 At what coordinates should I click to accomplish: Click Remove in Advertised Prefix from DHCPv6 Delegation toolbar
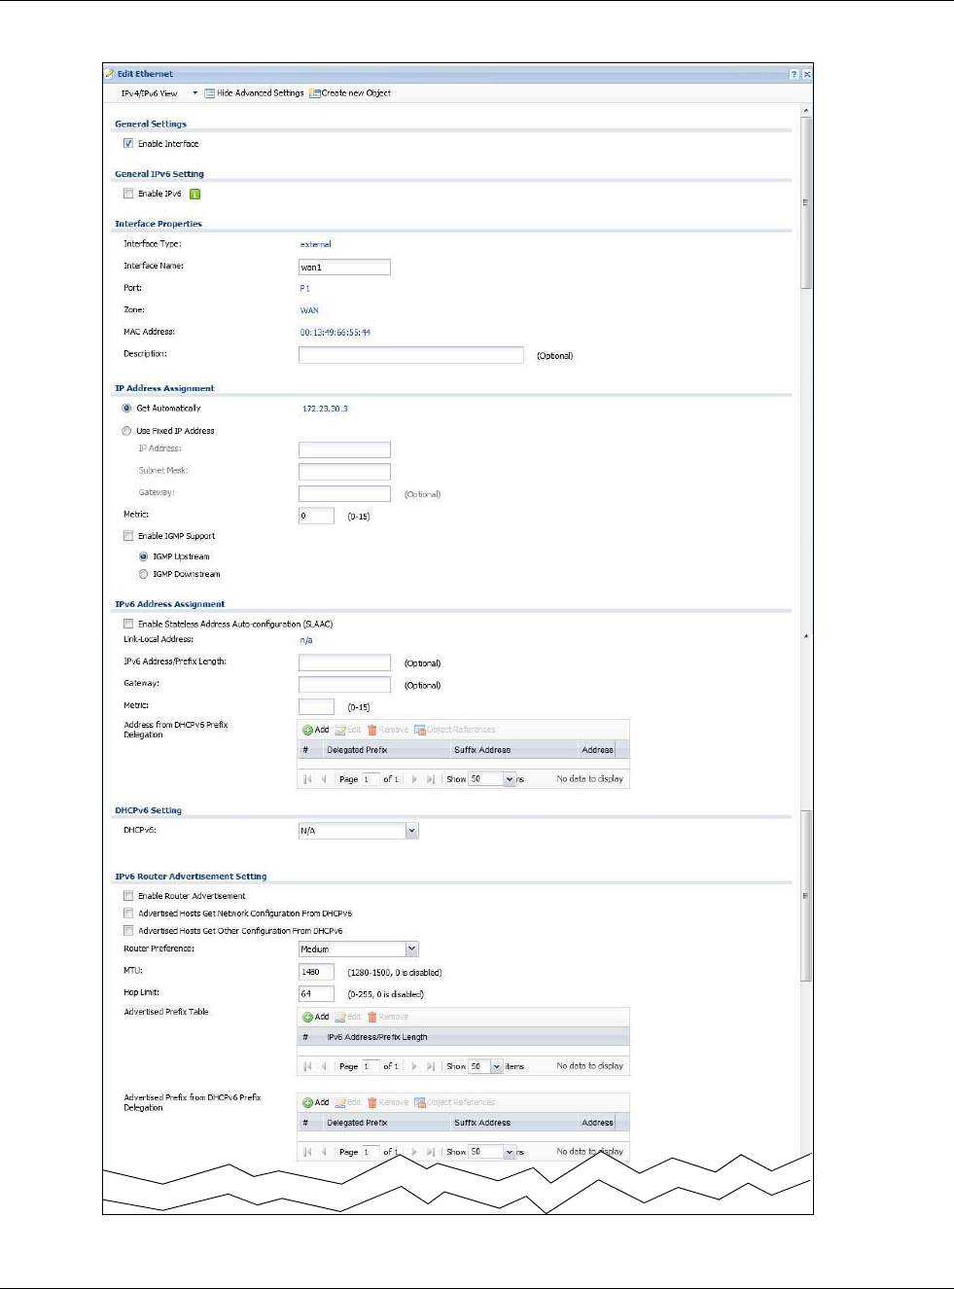(388, 1102)
